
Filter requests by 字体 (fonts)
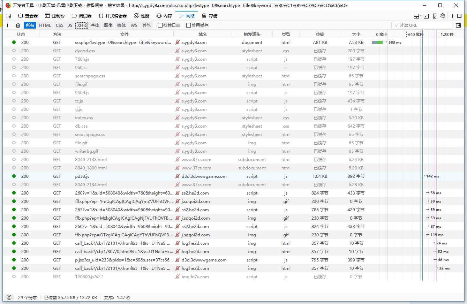point(95,25)
